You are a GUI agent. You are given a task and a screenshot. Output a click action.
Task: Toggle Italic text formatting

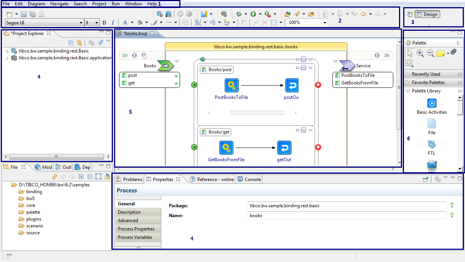pyautogui.click(x=113, y=23)
